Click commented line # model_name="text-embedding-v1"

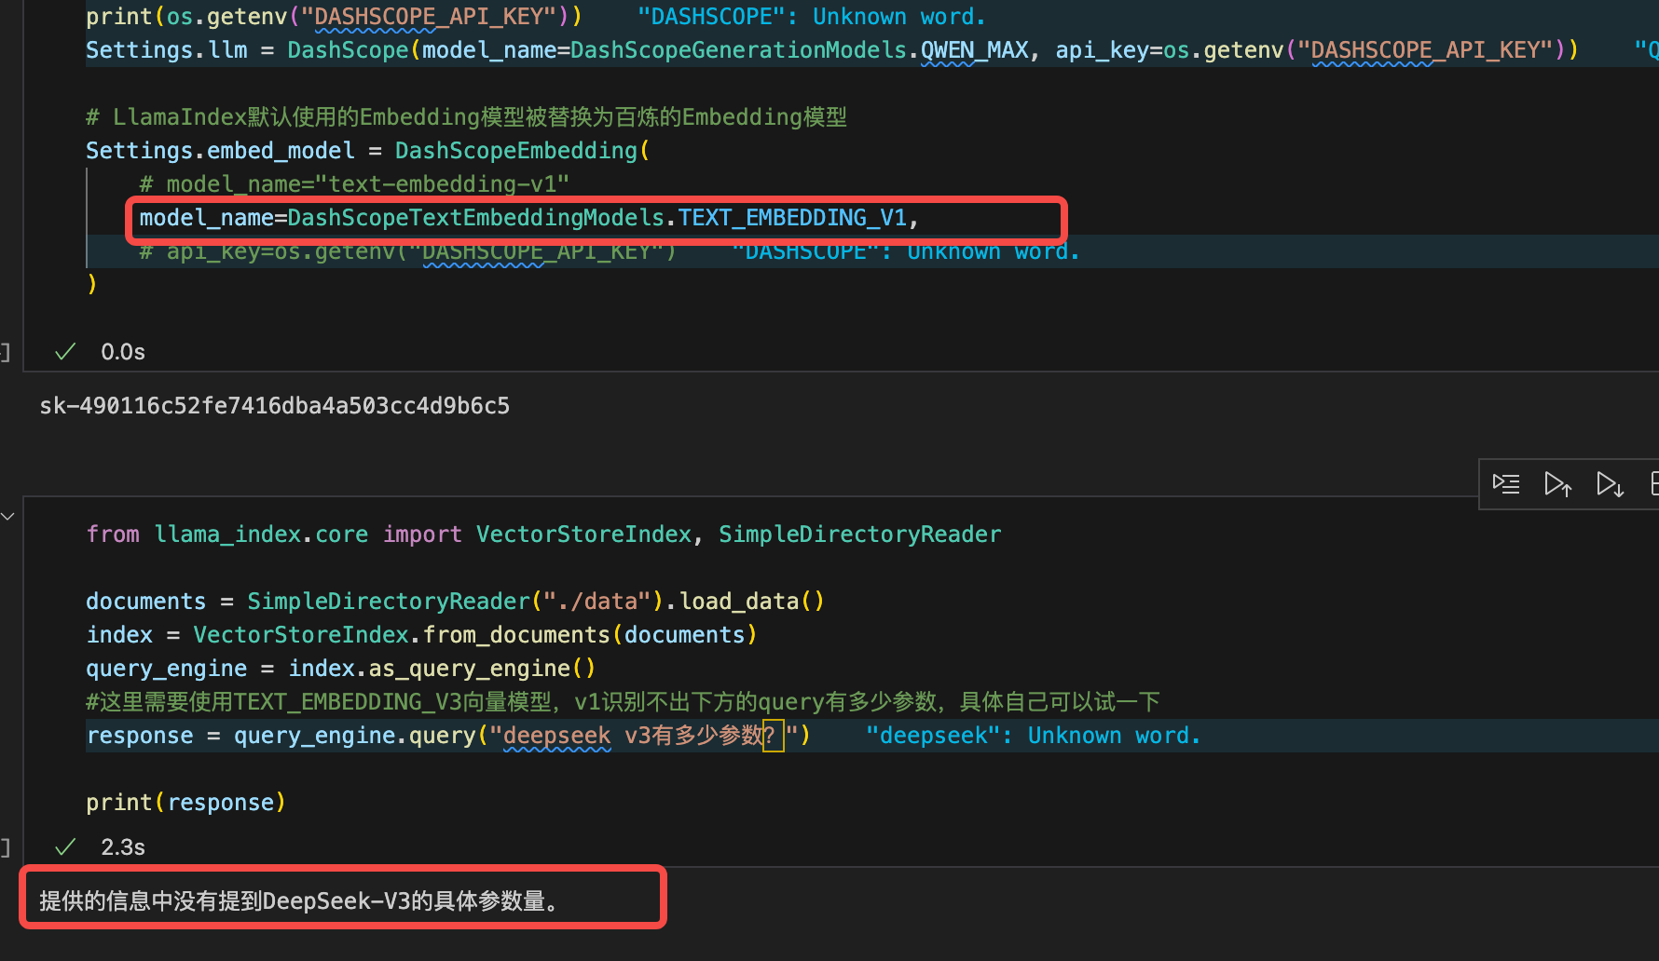click(354, 184)
